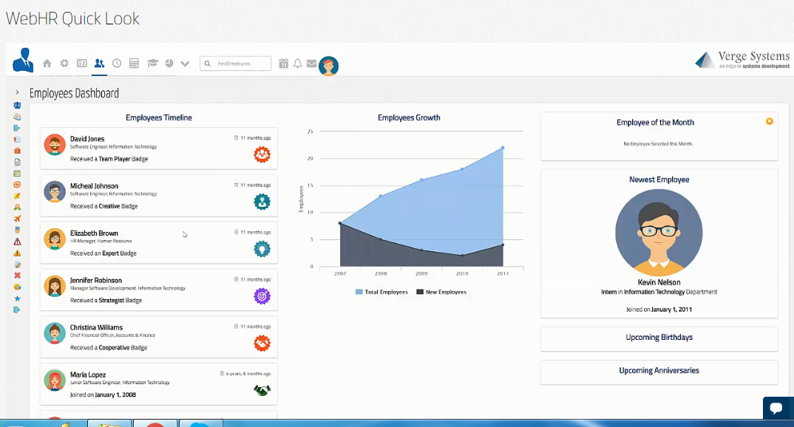Click Maria Lopez's handshake joined icon

pyautogui.click(x=262, y=390)
